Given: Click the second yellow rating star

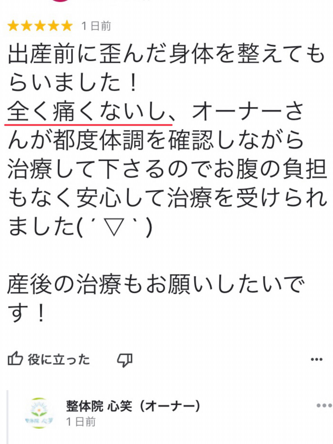Looking at the screenshot, I should pos(26,26).
